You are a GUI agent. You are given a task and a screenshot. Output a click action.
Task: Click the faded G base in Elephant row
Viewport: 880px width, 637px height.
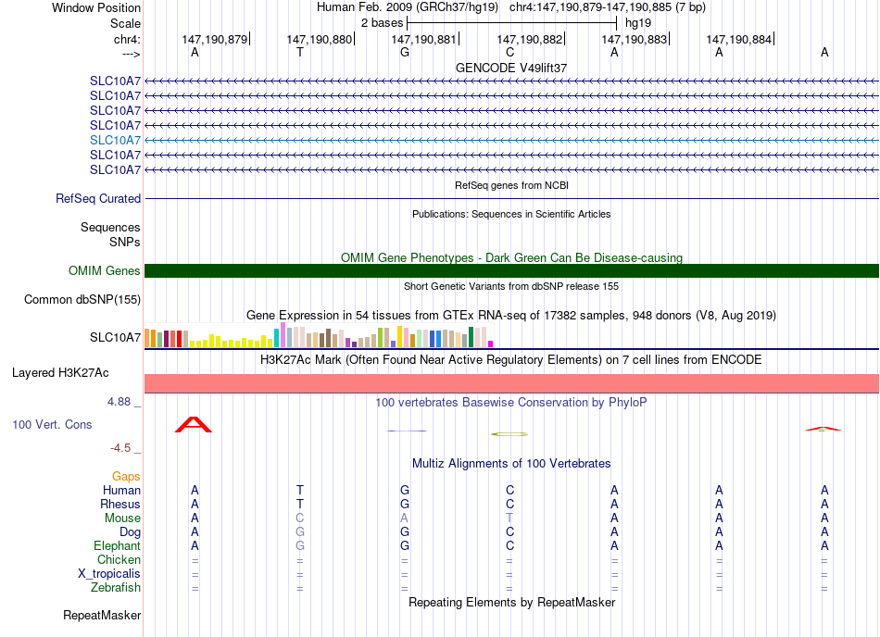point(300,545)
